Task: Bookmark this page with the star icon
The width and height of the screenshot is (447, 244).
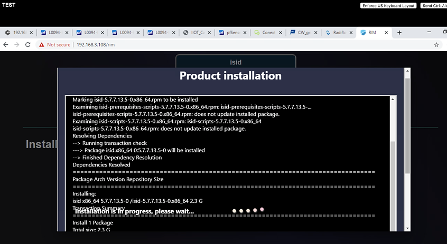Action: (436, 45)
